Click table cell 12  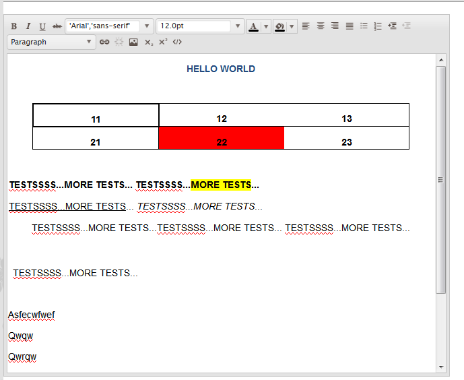click(222, 115)
